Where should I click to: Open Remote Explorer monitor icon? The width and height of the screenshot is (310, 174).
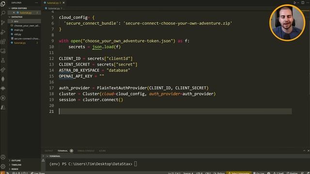point(3,51)
